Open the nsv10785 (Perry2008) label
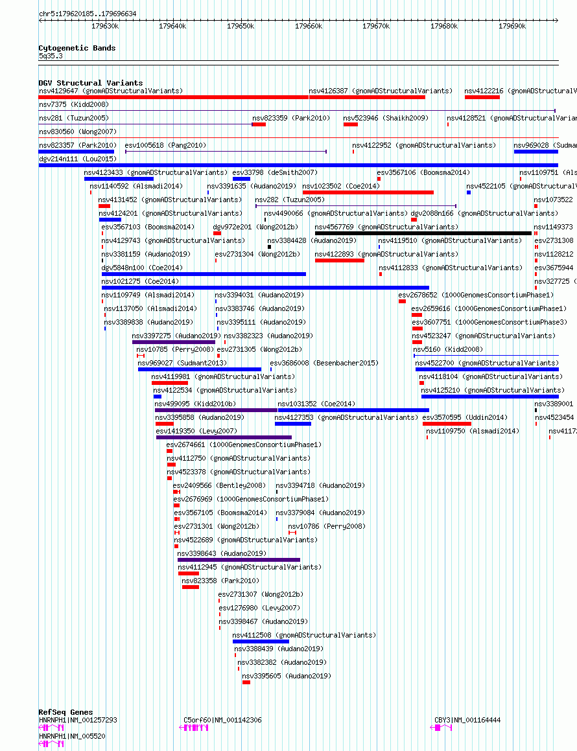The height and width of the screenshot is (751, 577). coord(175,350)
